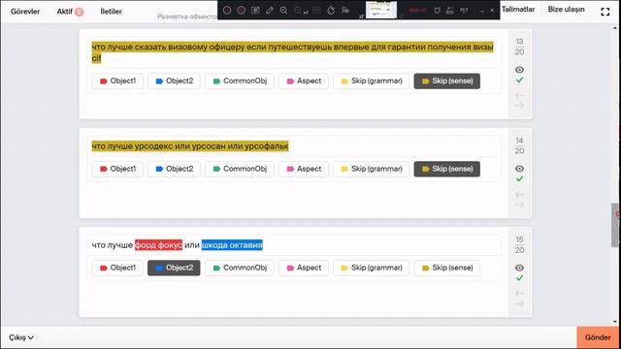Click the scrollbar up arrow

615,28
